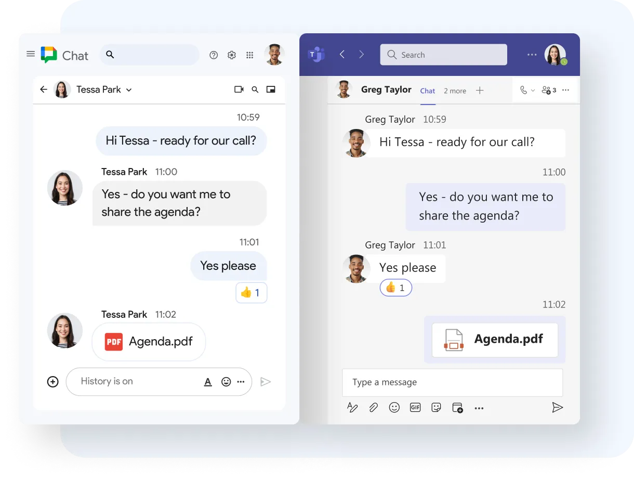The image size is (634, 478).
Task: Open Google account profile picture menu
Action: [x=274, y=55]
